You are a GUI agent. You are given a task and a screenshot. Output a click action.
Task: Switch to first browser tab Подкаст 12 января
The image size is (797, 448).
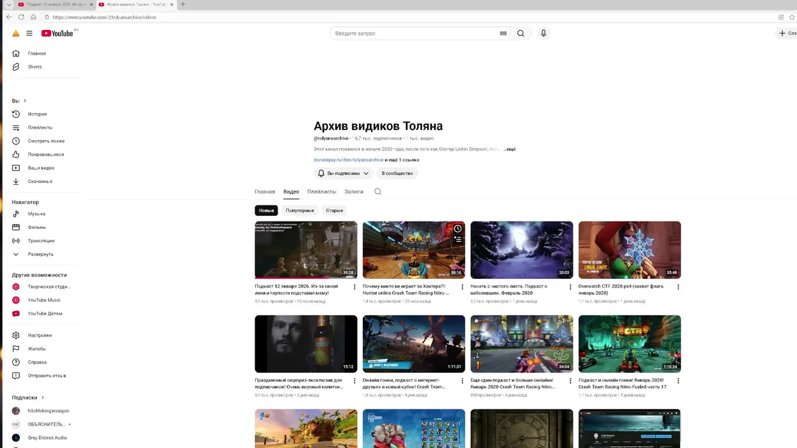(x=52, y=4)
